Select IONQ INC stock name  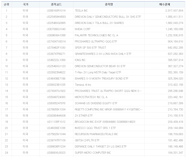pyautogui.click(x=80, y=60)
